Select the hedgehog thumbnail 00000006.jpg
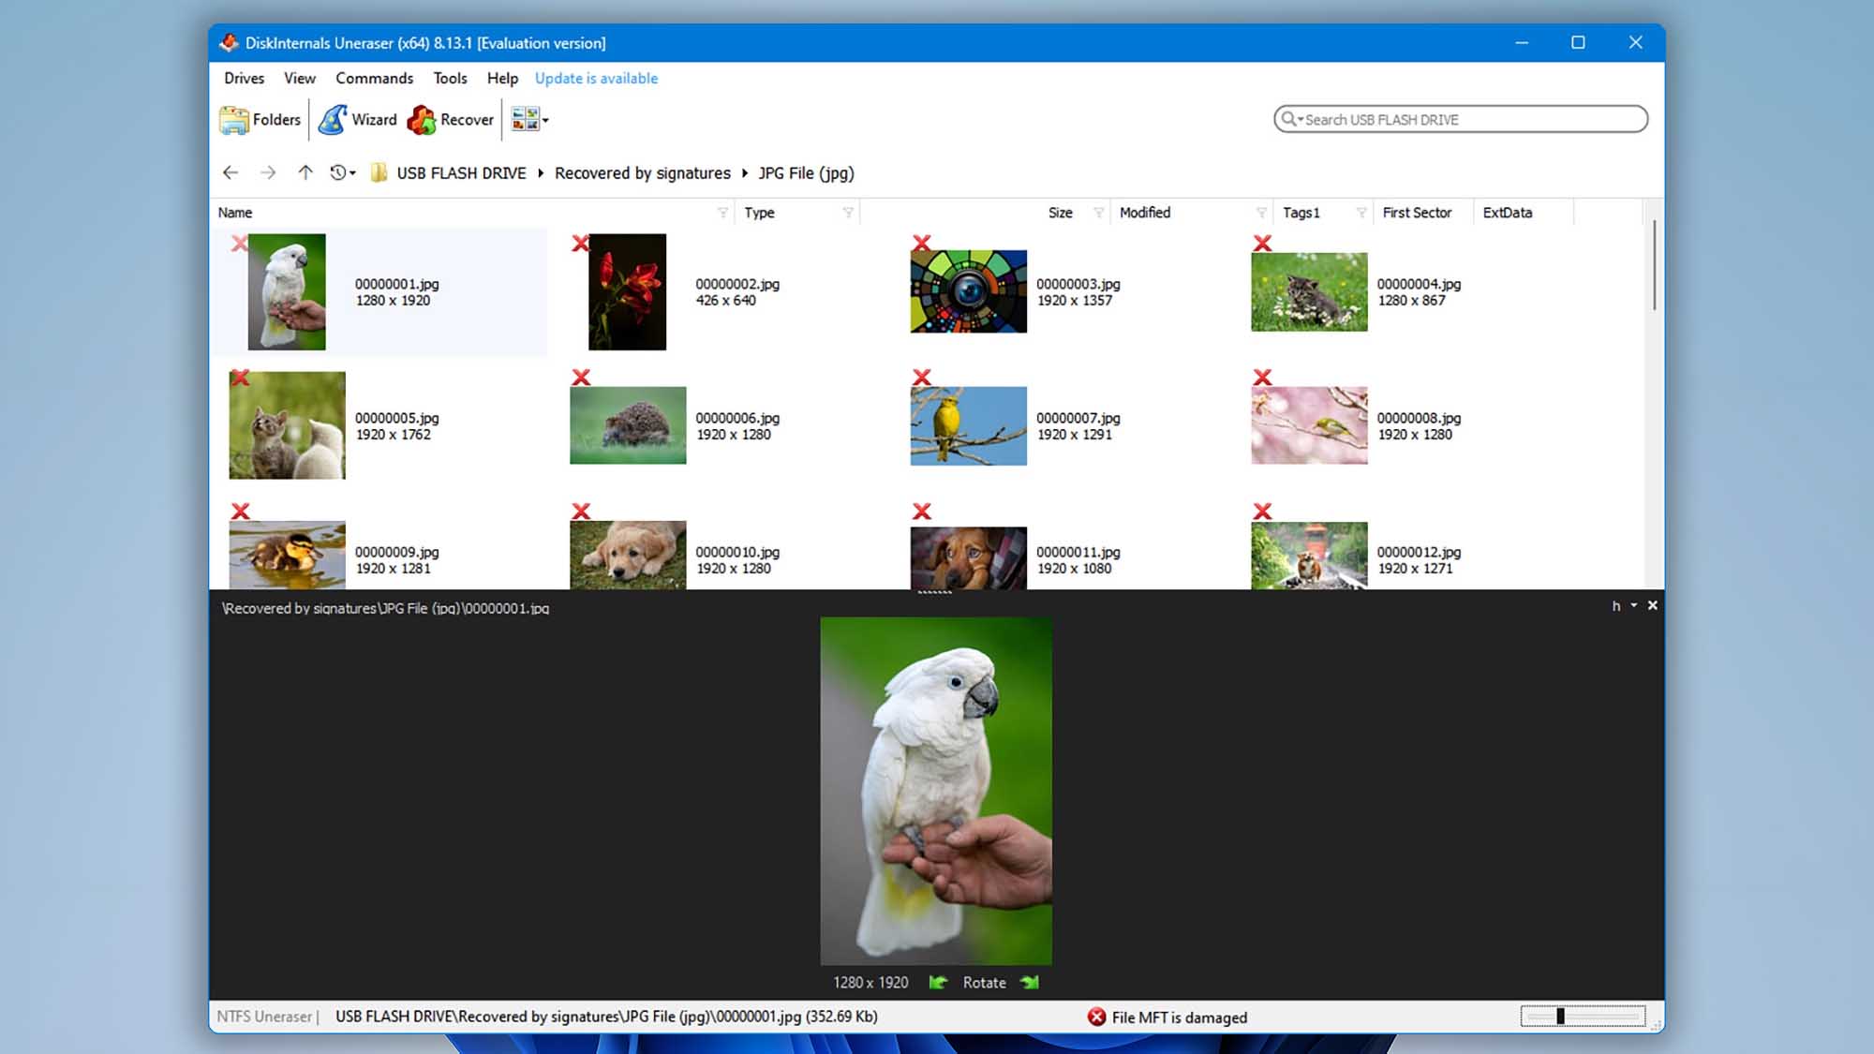This screenshot has height=1054, width=1874. coord(628,425)
